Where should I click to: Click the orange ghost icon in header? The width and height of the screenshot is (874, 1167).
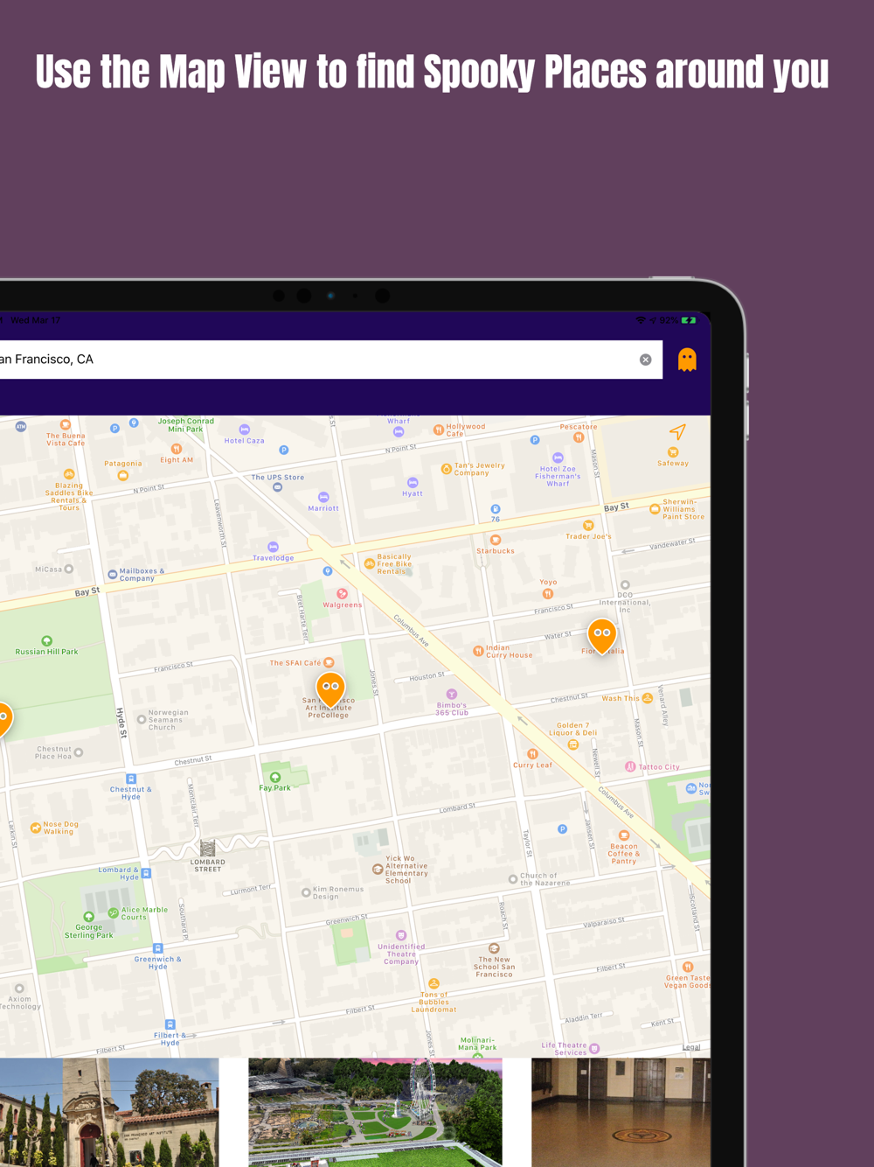(687, 360)
